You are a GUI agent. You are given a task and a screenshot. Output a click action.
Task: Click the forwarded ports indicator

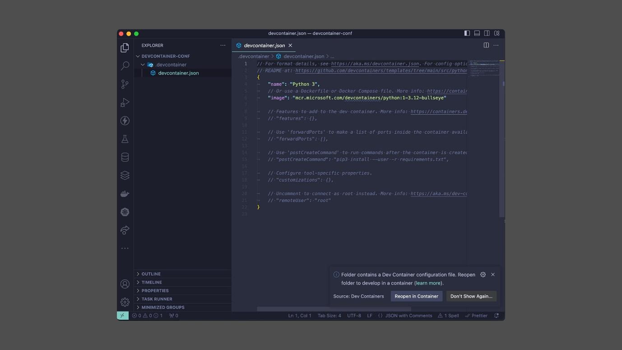coord(173,315)
